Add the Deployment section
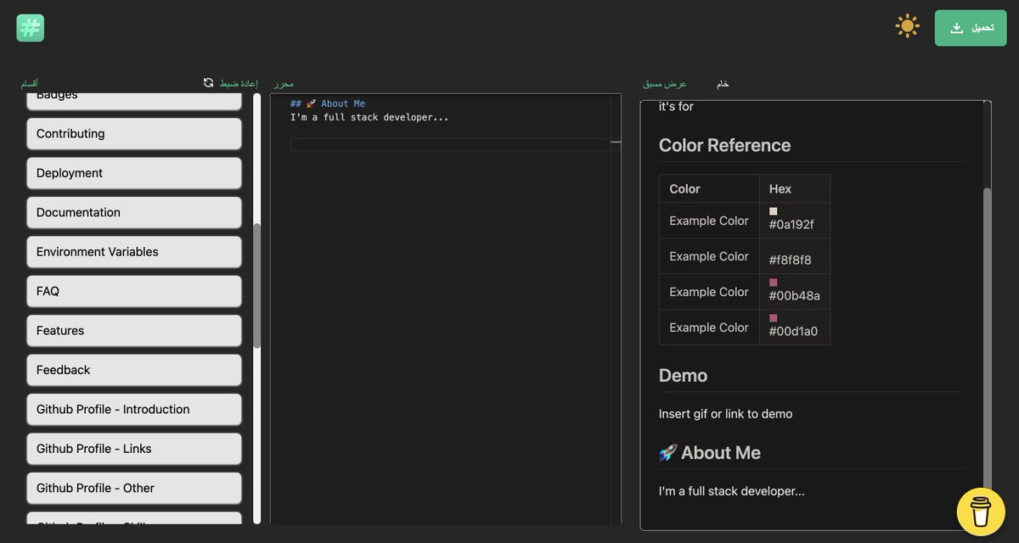1019x543 pixels. tap(134, 173)
